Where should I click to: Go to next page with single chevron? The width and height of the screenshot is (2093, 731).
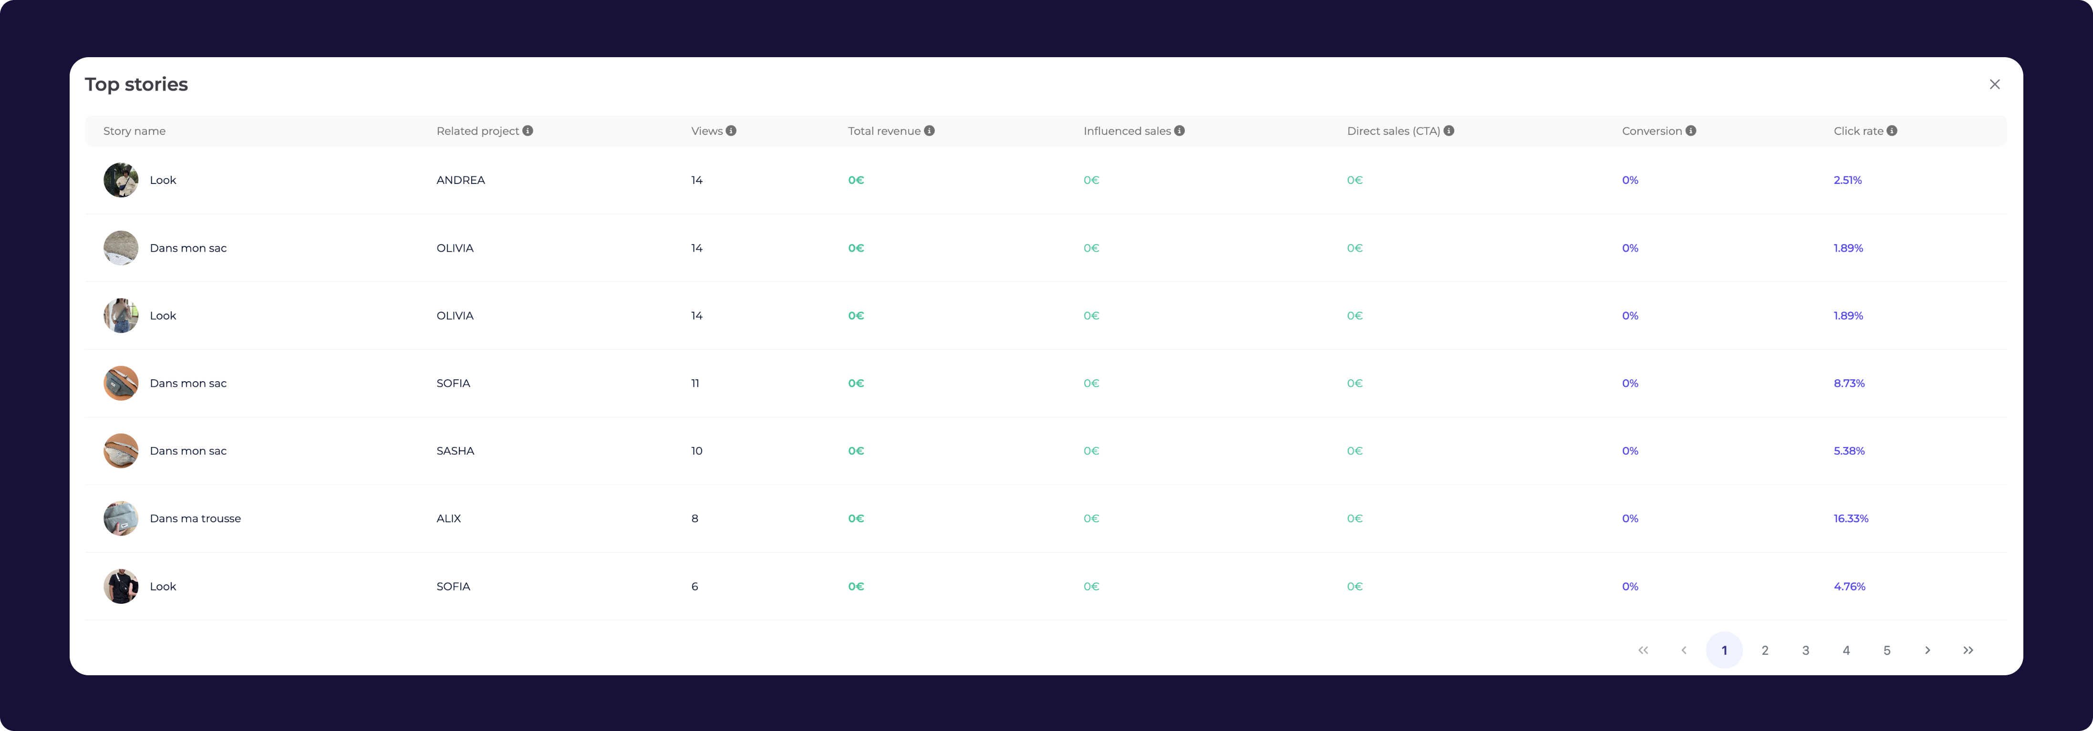tap(1927, 650)
